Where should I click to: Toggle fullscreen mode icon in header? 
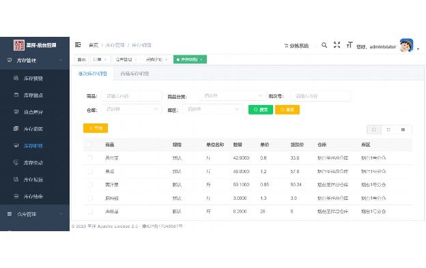[x=337, y=45]
